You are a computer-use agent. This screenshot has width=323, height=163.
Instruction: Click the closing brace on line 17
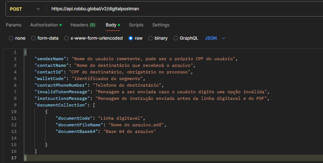pos(25,158)
